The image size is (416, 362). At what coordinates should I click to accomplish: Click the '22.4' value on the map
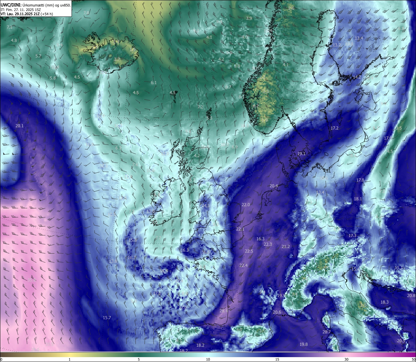coord(243,265)
